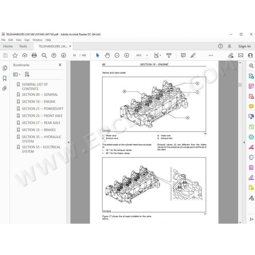Share a link to this file

231,55
